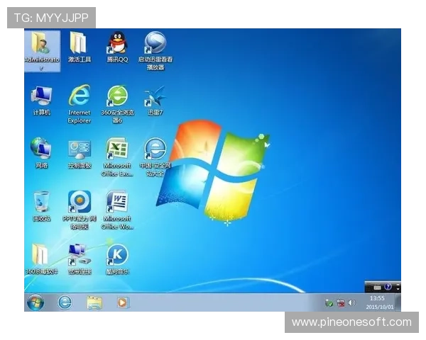This screenshot has height=340, width=426.
Task: Click the red network status tray icon
Action: click(341, 303)
